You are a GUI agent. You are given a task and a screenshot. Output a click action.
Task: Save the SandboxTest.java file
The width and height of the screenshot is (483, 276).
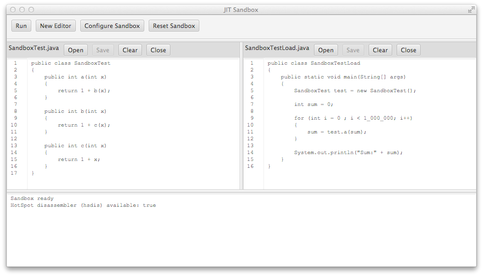point(102,50)
